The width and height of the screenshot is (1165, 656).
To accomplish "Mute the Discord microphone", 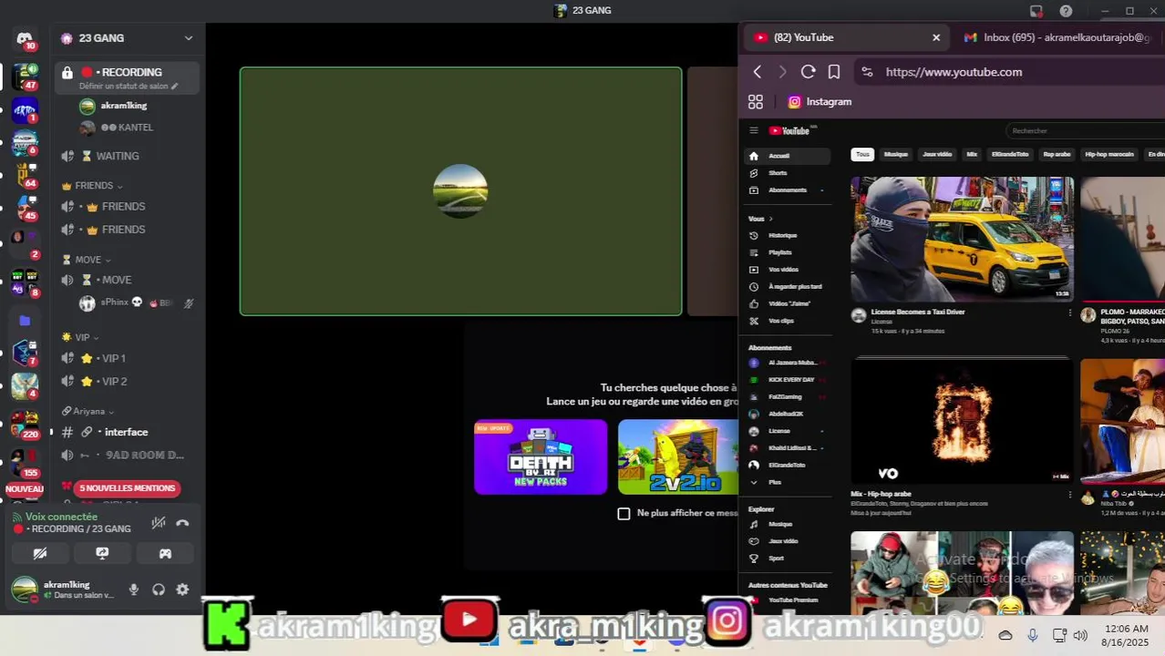I will [x=134, y=589].
